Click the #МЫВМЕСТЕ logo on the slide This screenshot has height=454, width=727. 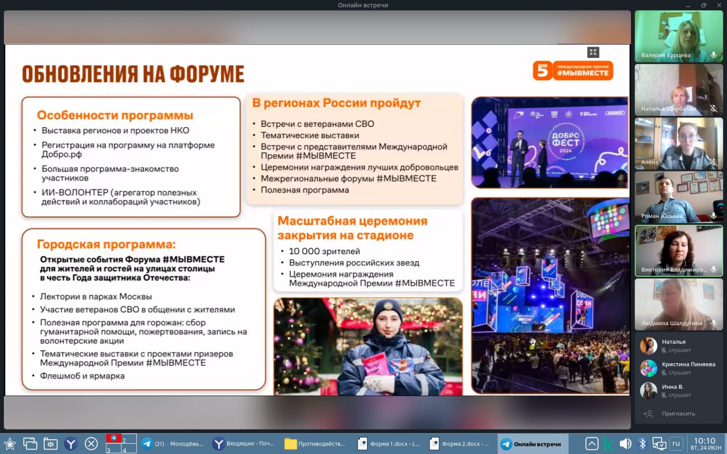(x=573, y=70)
